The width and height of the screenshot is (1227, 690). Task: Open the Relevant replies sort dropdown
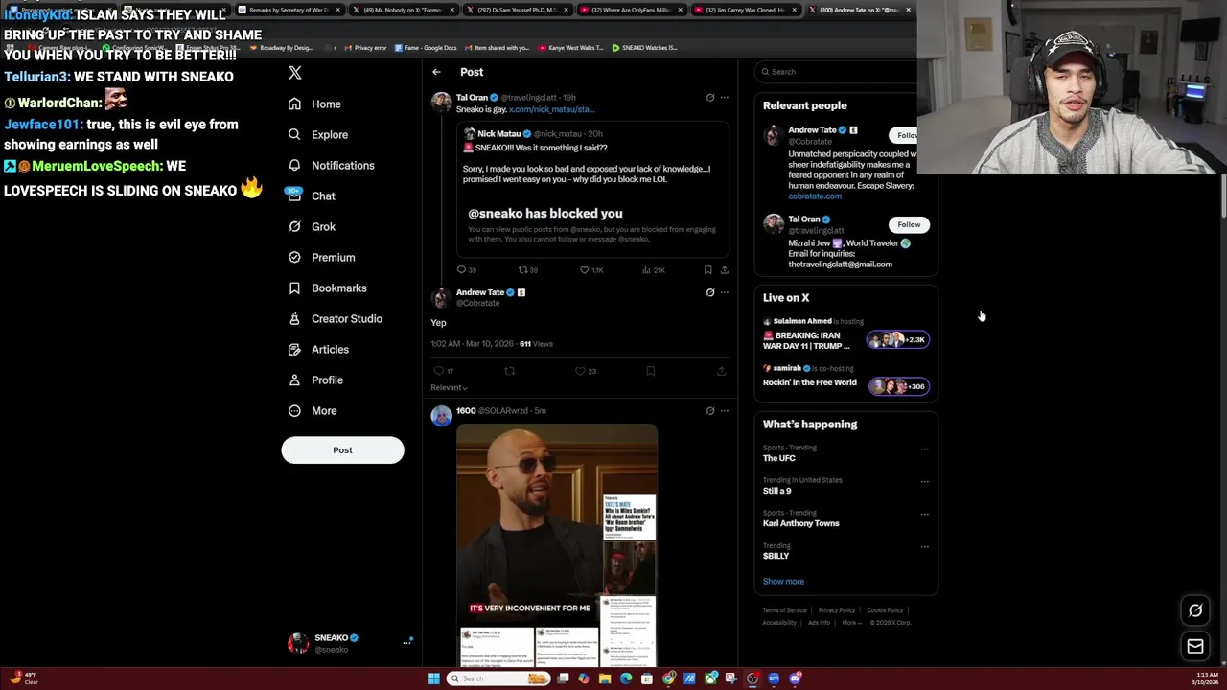click(449, 387)
